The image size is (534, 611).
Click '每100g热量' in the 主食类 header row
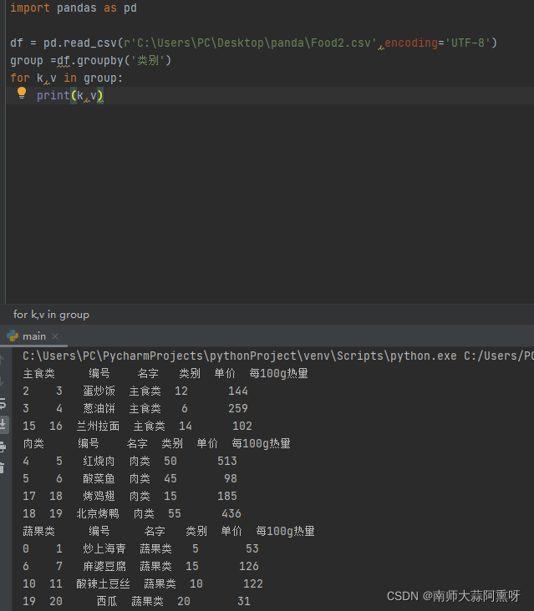click(x=278, y=373)
